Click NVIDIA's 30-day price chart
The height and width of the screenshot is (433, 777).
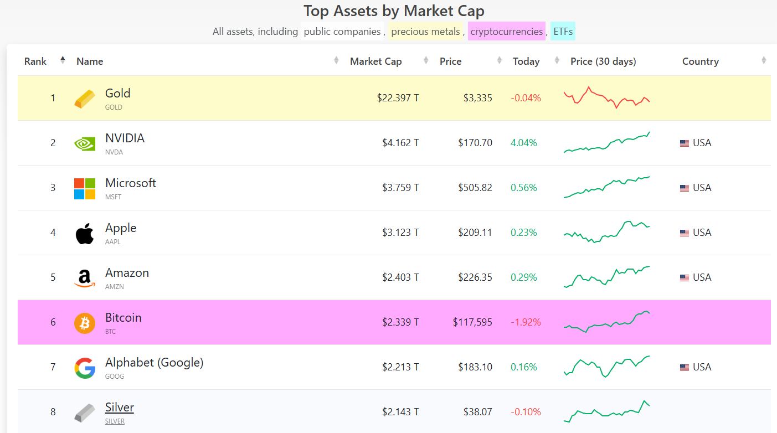[x=606, y=143]
